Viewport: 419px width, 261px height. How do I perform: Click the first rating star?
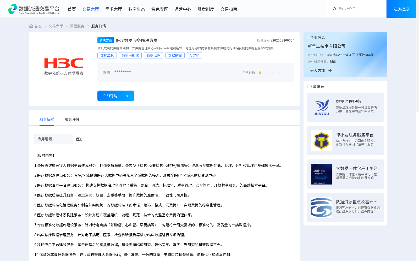point(260,73)
